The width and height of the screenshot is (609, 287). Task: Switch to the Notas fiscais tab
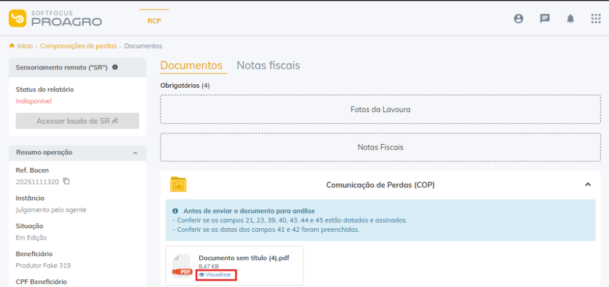click(x=268, y=65)
